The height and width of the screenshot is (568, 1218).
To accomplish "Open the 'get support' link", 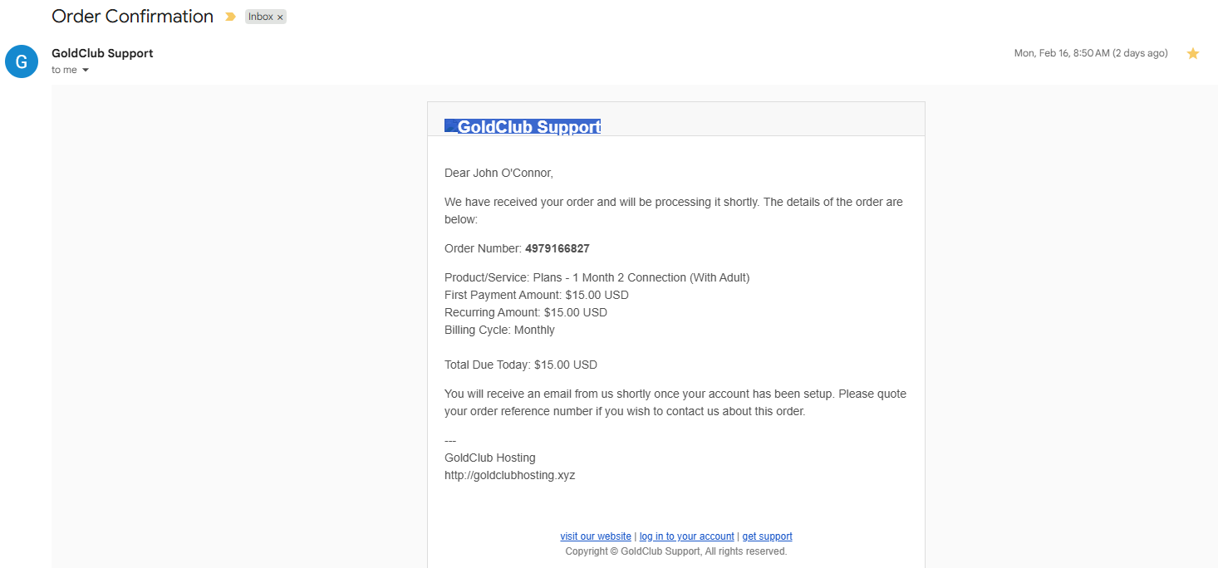I will [x=767, y=536].
